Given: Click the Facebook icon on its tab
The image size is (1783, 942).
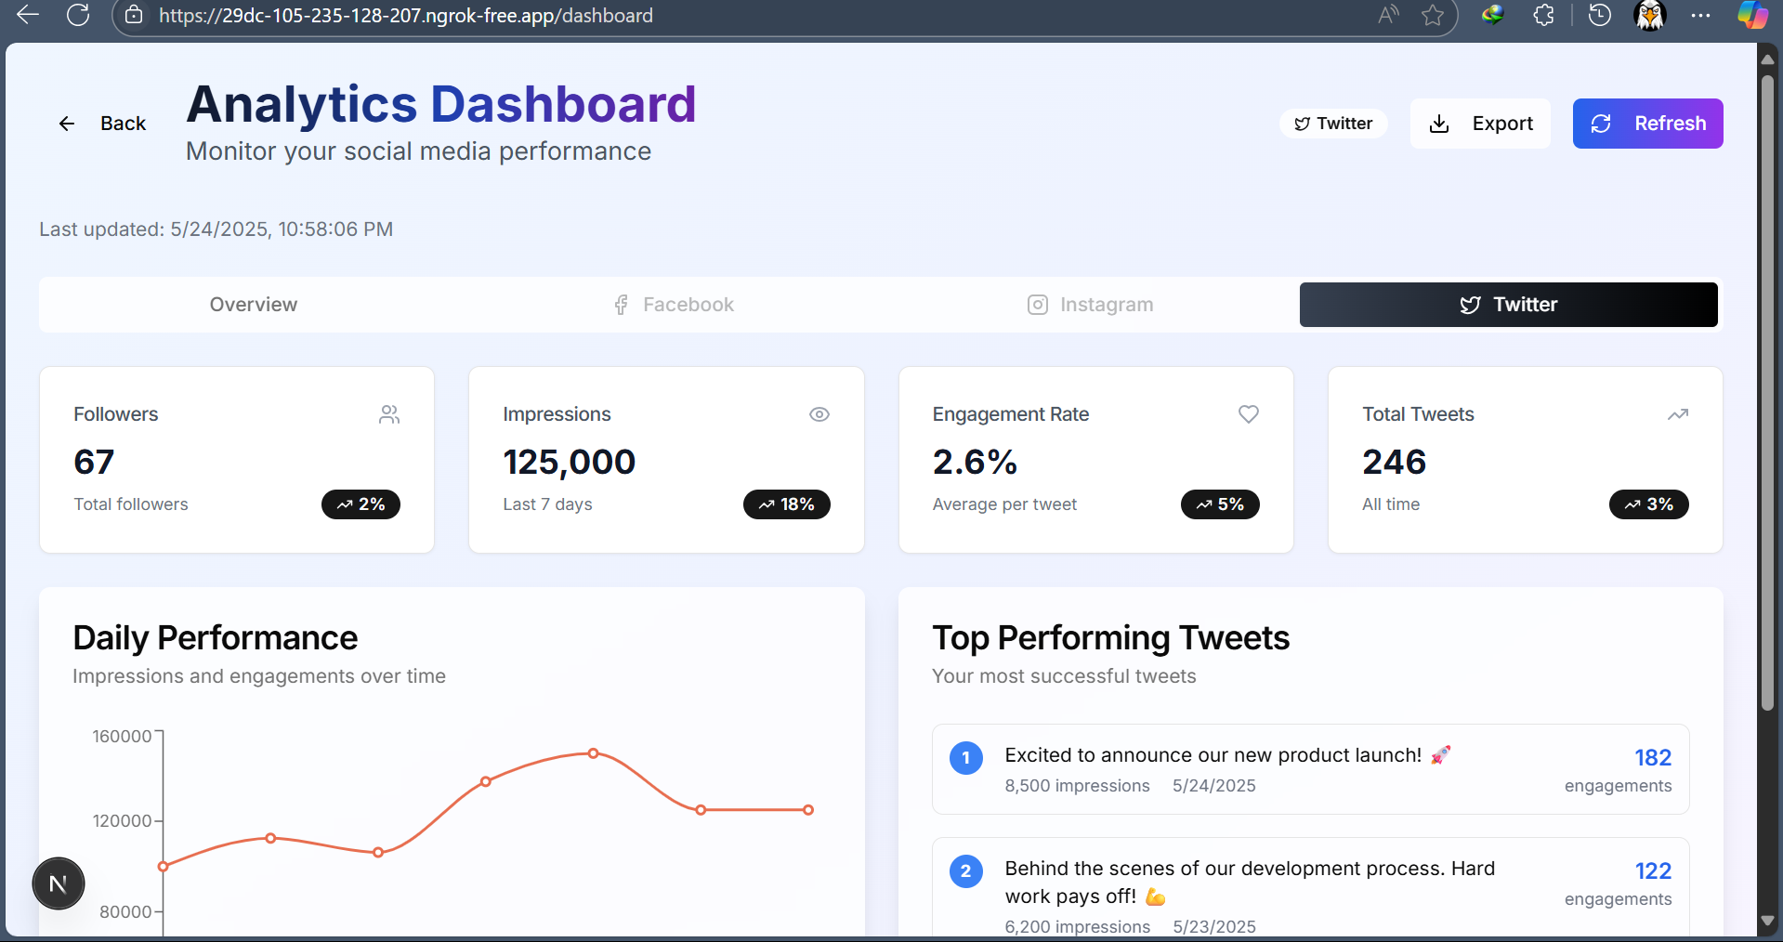Looking at the screenshot, I should tap(620, 305).
